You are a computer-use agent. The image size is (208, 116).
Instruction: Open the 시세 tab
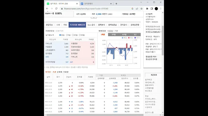(58, 25)
